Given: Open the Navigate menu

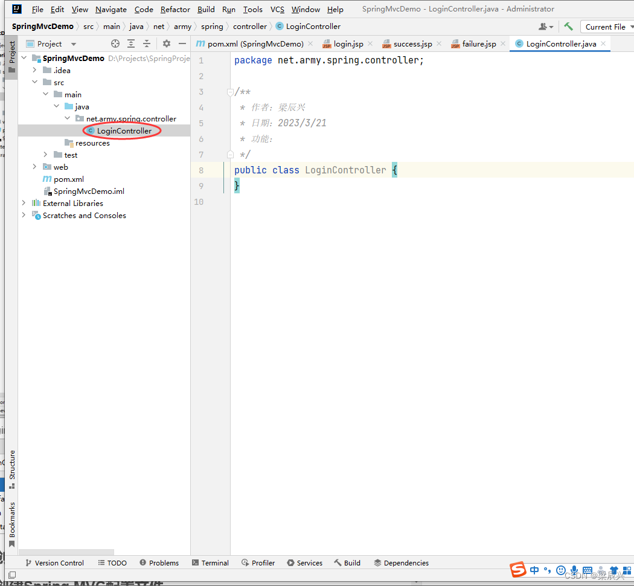Looking at the screenshot, I should click(110, 9).
